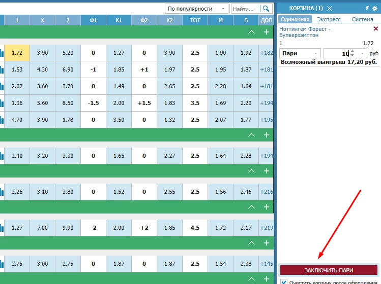Screen dimensions: 381x284
Task: Click plus icon in third green header
Action: tap(267, 171)
